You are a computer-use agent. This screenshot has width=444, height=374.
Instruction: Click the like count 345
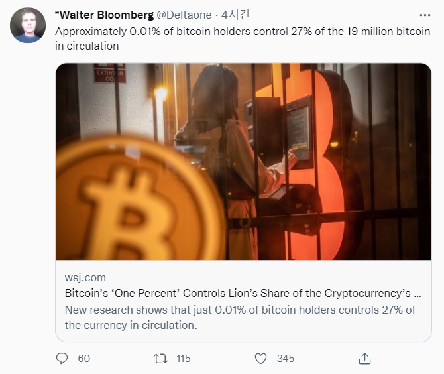(x=285, y=358)
